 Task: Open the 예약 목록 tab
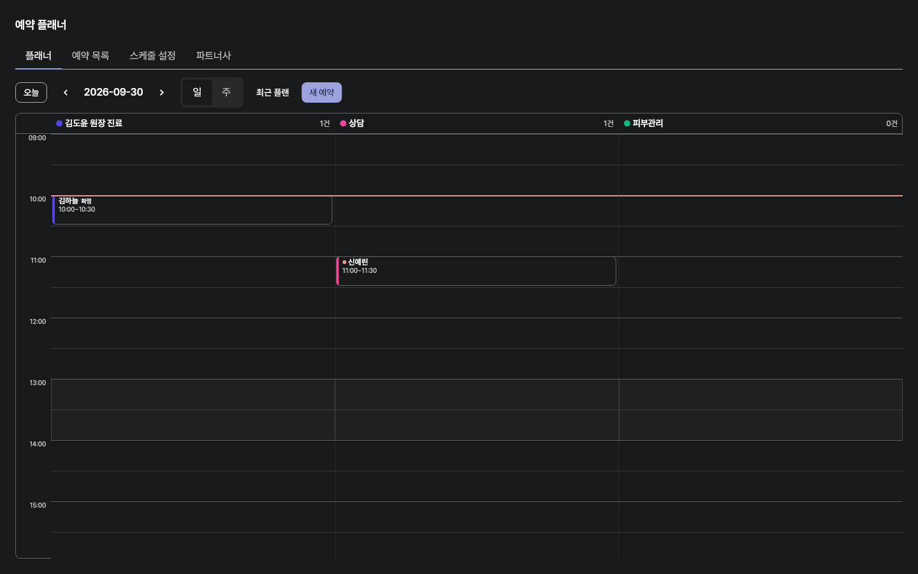[x=91, y=56]
